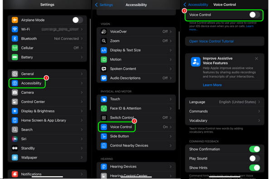272x179 pixels.
Task: Open Cellular settings via Off chevron
Action: click(82, 48)
